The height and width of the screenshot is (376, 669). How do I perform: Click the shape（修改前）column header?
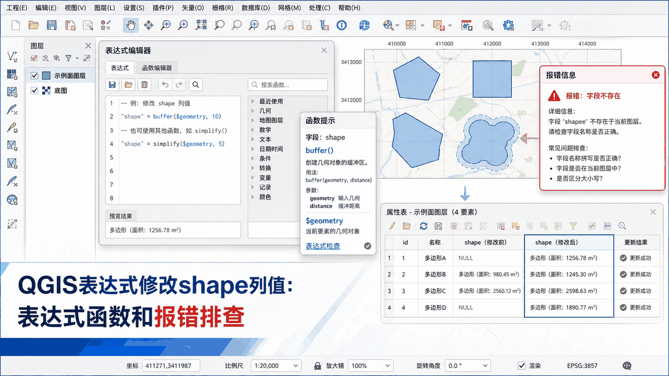[488, 242]
